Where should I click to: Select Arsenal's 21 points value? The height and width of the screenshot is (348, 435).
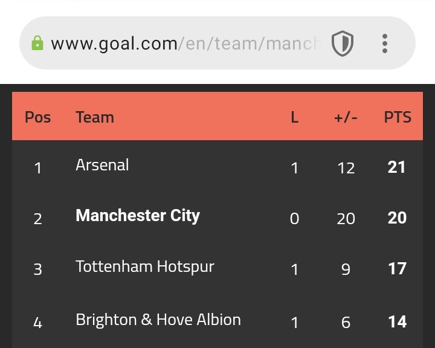397,167
